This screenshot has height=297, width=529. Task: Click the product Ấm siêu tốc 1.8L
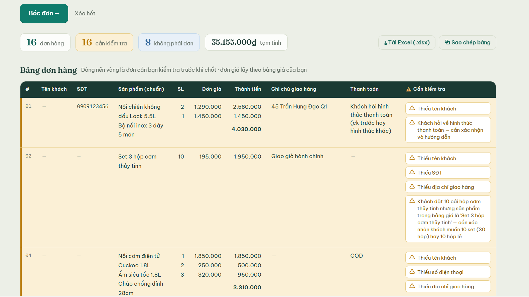pos(139,275)
